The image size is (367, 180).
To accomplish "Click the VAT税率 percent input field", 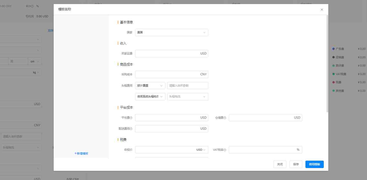I will (x=266, y=150).
